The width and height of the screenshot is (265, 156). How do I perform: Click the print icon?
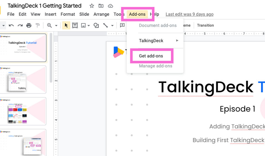point(29,25)
